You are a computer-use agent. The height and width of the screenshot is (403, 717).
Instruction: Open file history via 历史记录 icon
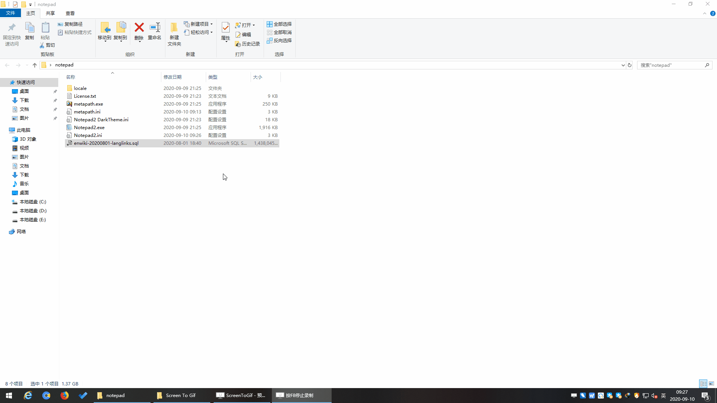click(x=247, y=44)
